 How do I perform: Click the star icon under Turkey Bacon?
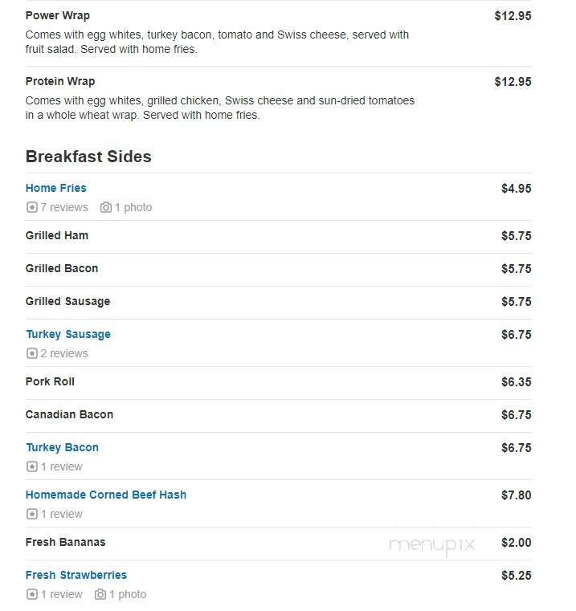tap(32, 466)
